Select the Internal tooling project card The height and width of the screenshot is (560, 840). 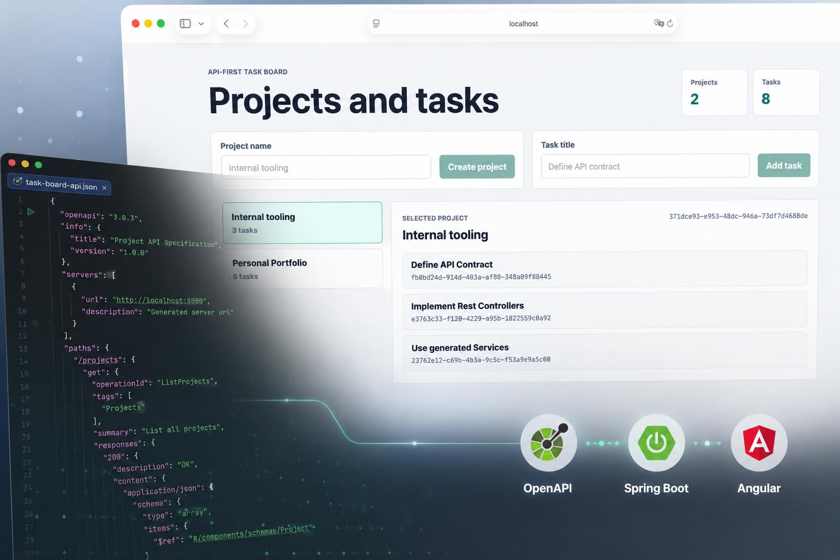[x=302, y=223]
